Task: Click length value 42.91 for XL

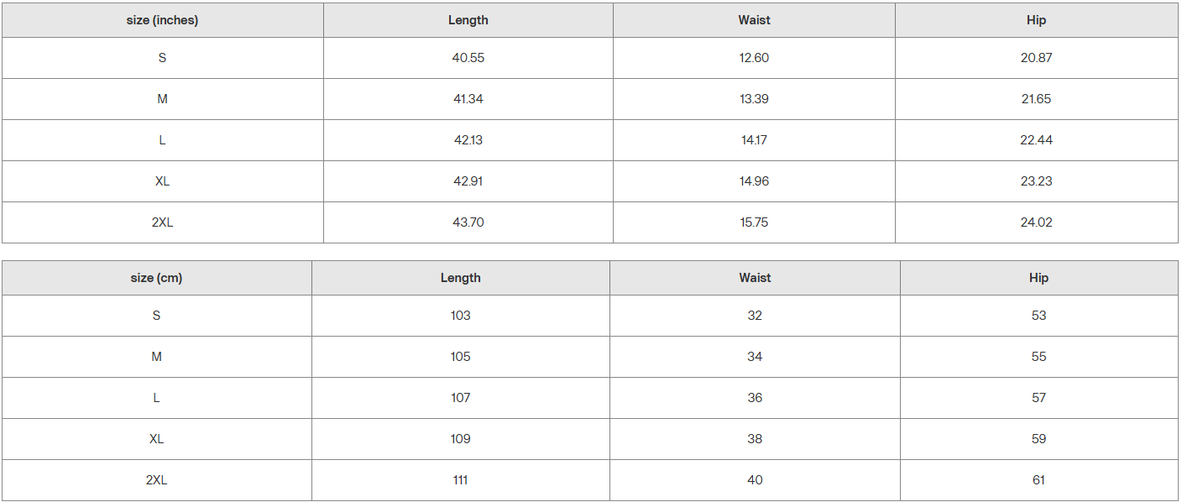Action: click(x=468, y=181)
